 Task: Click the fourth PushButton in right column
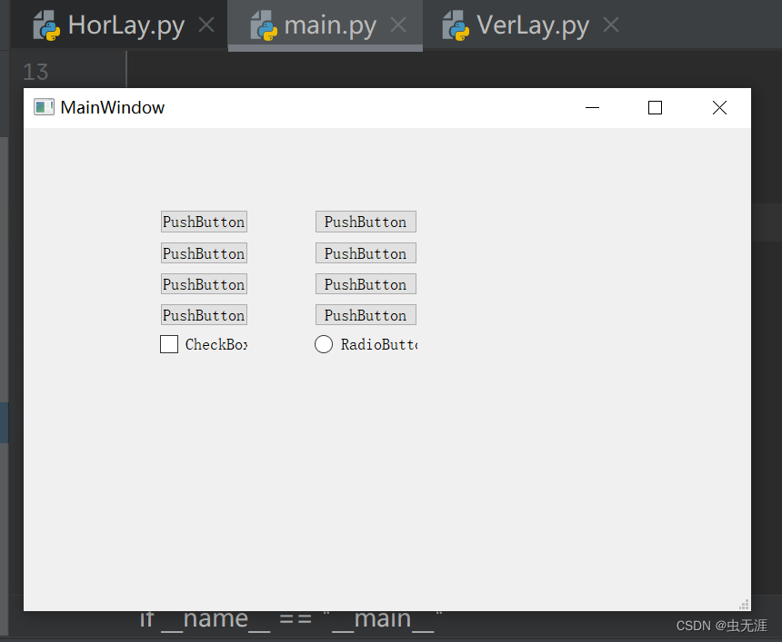(366, 315)
